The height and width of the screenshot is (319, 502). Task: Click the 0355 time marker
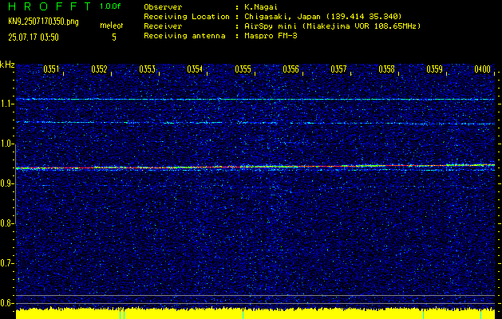243,69
